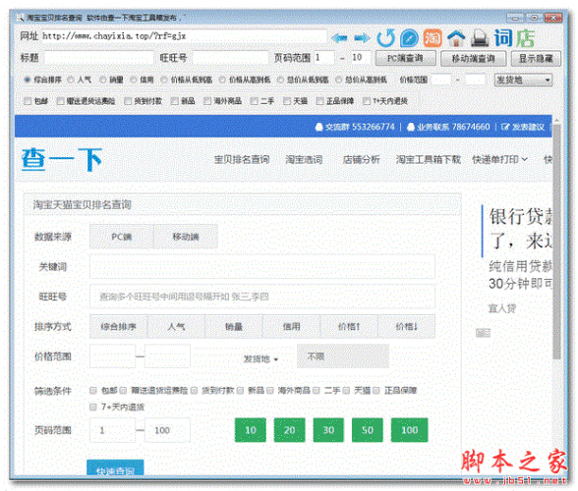
Task: Select 总价从高到低 radio button
Action: coord(339,80)
